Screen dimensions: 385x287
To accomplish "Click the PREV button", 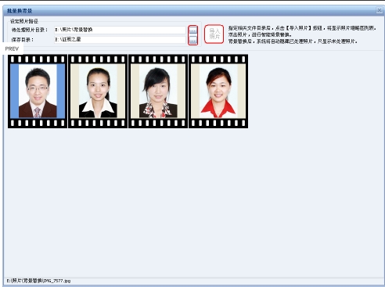I will click(x=12, y=48).
